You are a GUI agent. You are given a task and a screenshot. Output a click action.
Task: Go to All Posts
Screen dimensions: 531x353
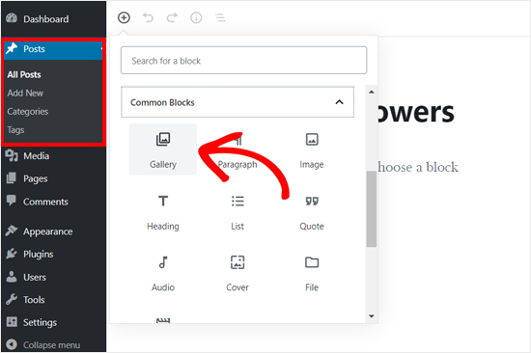coord(24,74)
